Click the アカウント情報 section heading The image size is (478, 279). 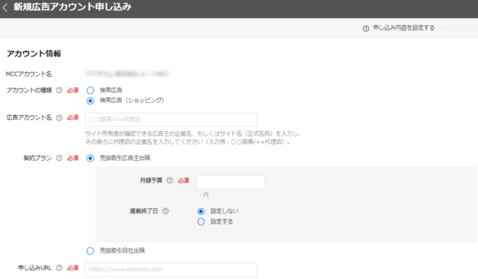pyautogui.click(x=34, y=54)
